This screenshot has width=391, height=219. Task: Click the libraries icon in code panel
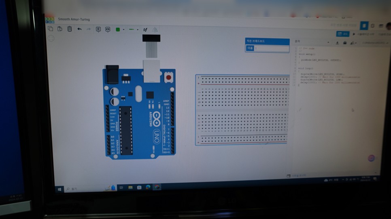(345, 43)
